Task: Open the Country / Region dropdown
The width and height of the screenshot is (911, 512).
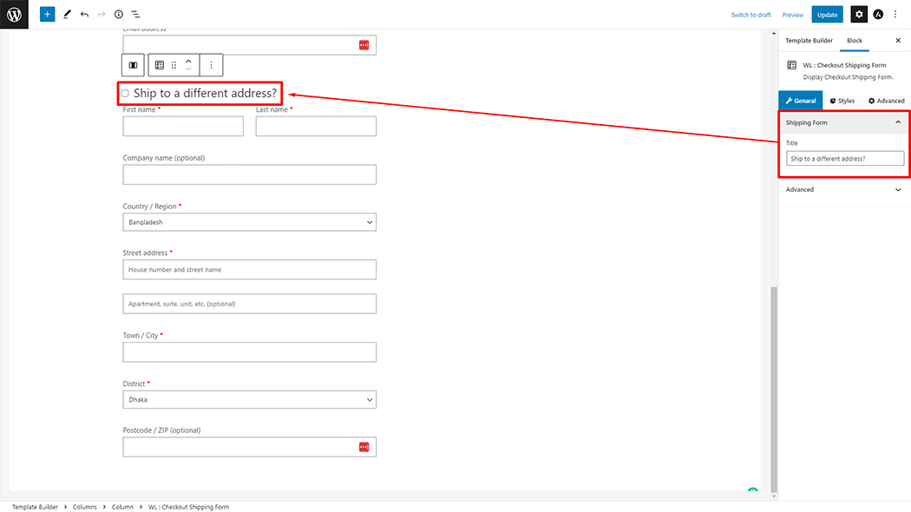Action: tap(249, 222)
